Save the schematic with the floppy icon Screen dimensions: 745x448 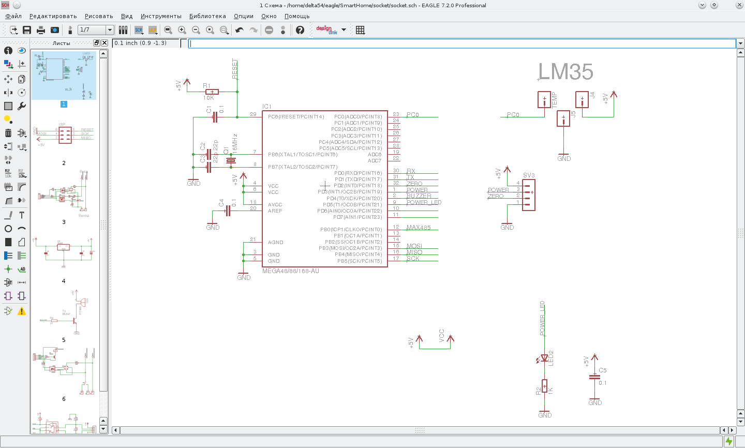[27, 30]
